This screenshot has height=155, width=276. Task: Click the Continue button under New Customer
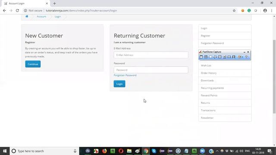[33, 64]
